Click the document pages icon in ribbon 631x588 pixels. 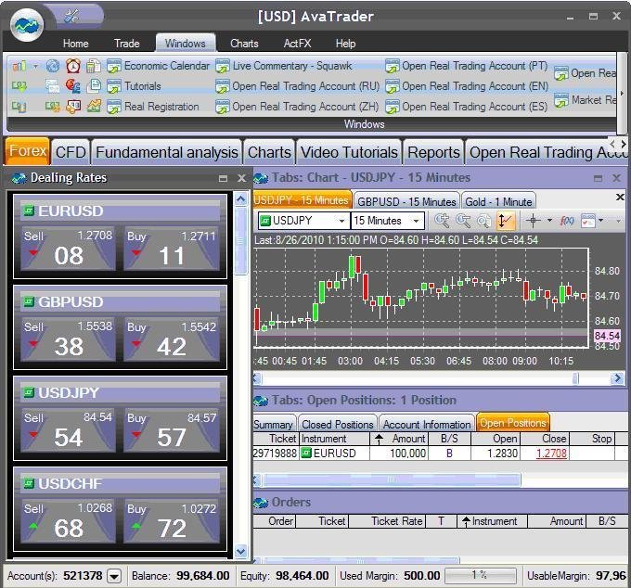tap(94, 85)
